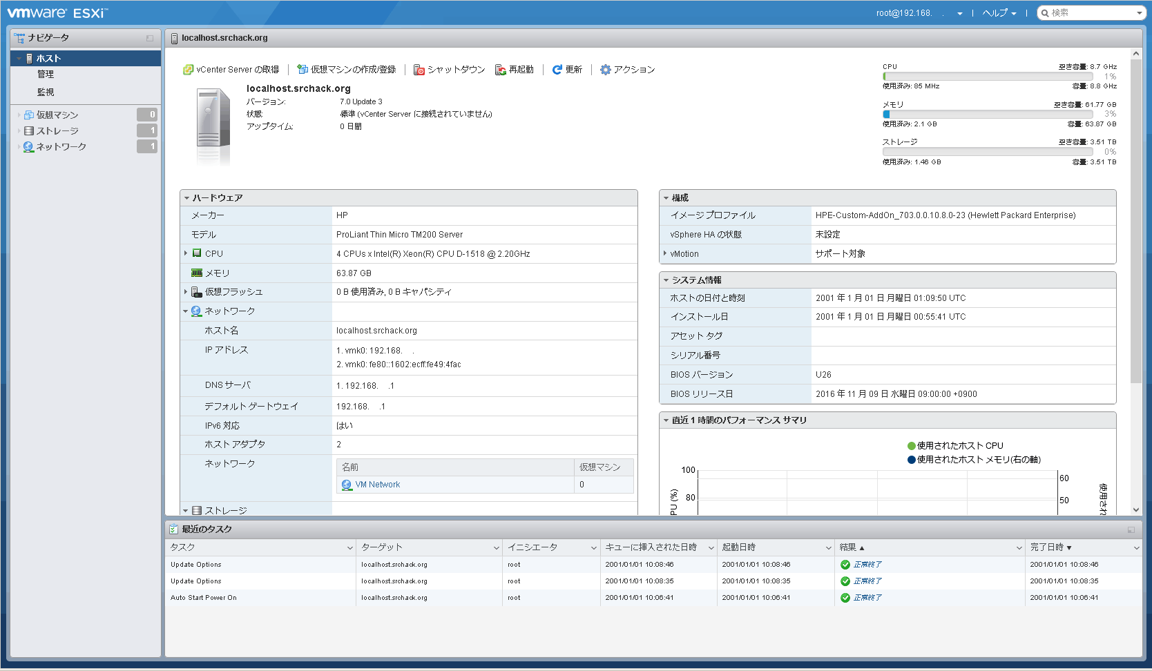
Task: Click the Navigator panel icon
Action: pyautogui.click(x=19, y=38)
